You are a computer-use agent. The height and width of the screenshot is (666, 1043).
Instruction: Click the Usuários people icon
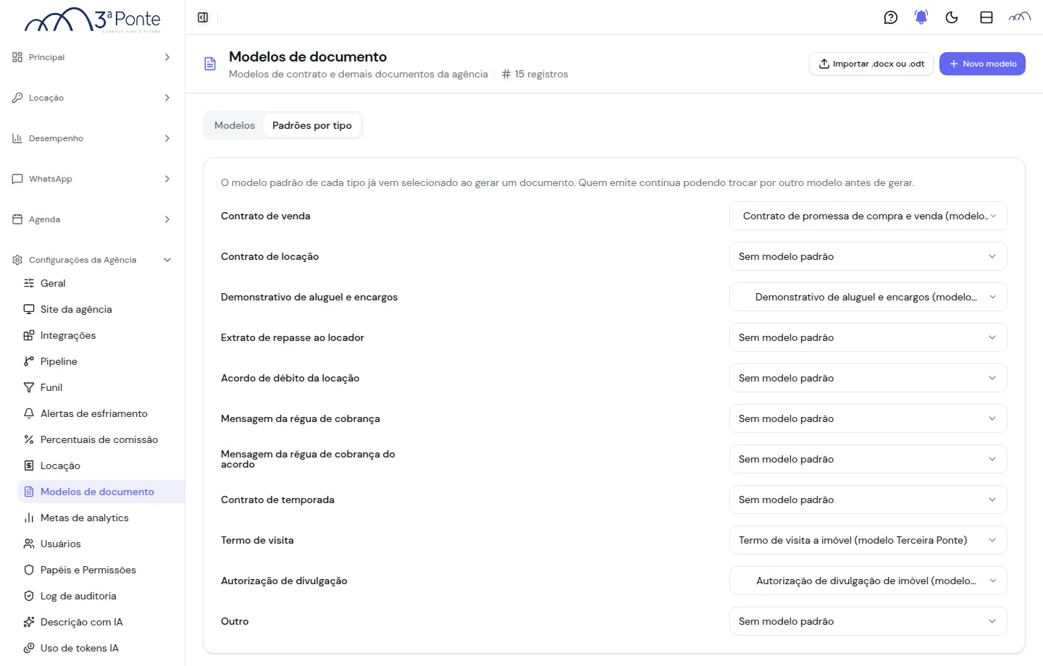click(x=29, y=544)
